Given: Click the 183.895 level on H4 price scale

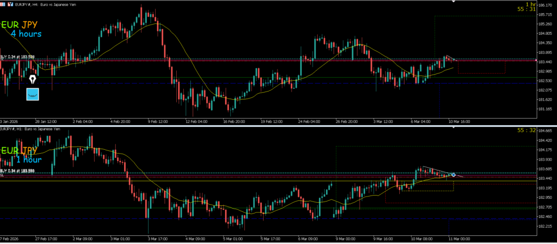Looking at the screenshot, I should click(x=545, y=53).
